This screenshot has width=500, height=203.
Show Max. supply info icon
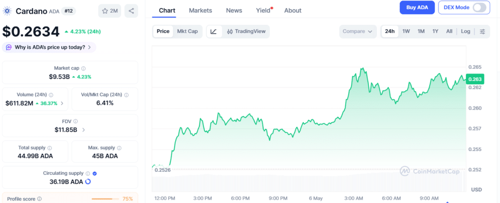pos(119,148)
